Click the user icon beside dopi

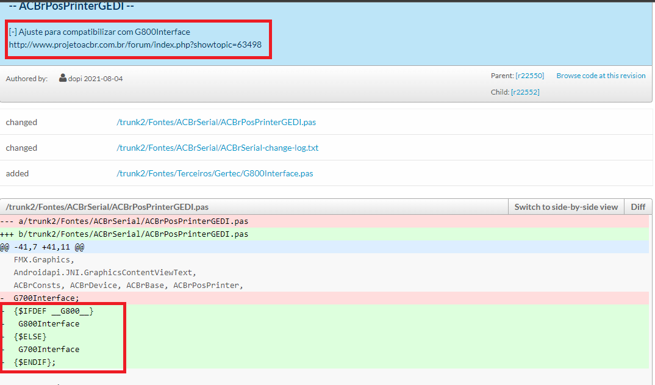[x=63, y=78]
